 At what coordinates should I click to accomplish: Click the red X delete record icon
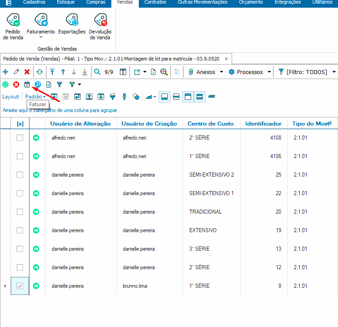pos(27,72)
